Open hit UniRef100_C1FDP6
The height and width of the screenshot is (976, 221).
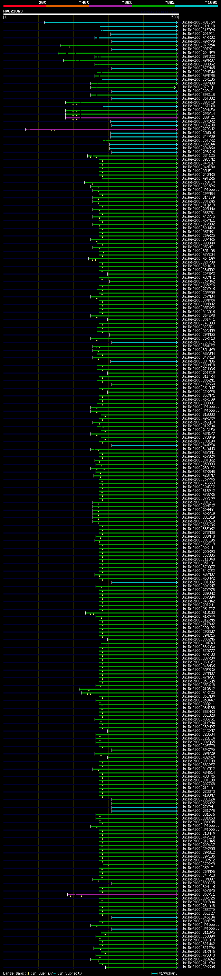pos(198,30)
